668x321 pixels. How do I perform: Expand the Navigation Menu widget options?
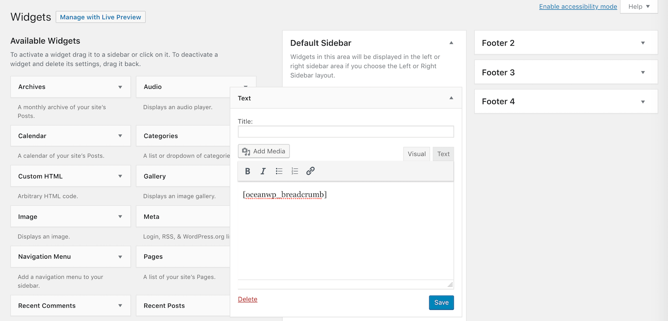(120, 256)
